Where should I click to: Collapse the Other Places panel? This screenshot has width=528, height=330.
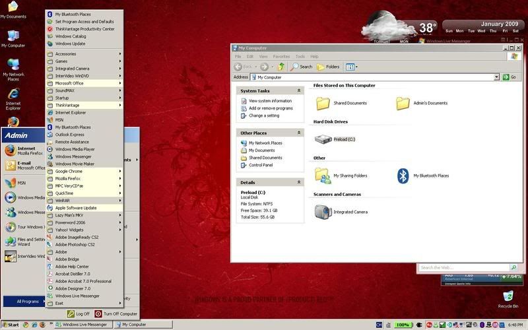point(299,133)
